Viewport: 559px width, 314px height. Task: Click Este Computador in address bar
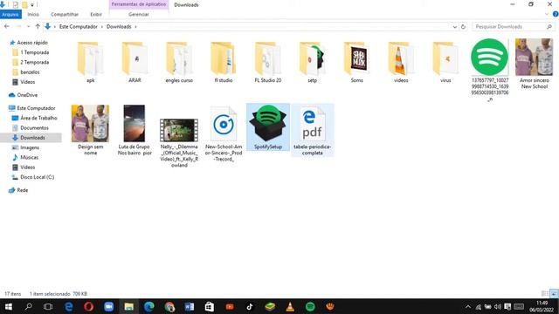(x=78, y=27)
